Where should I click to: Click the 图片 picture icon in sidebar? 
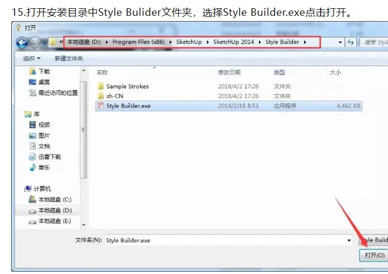[32, 135]
